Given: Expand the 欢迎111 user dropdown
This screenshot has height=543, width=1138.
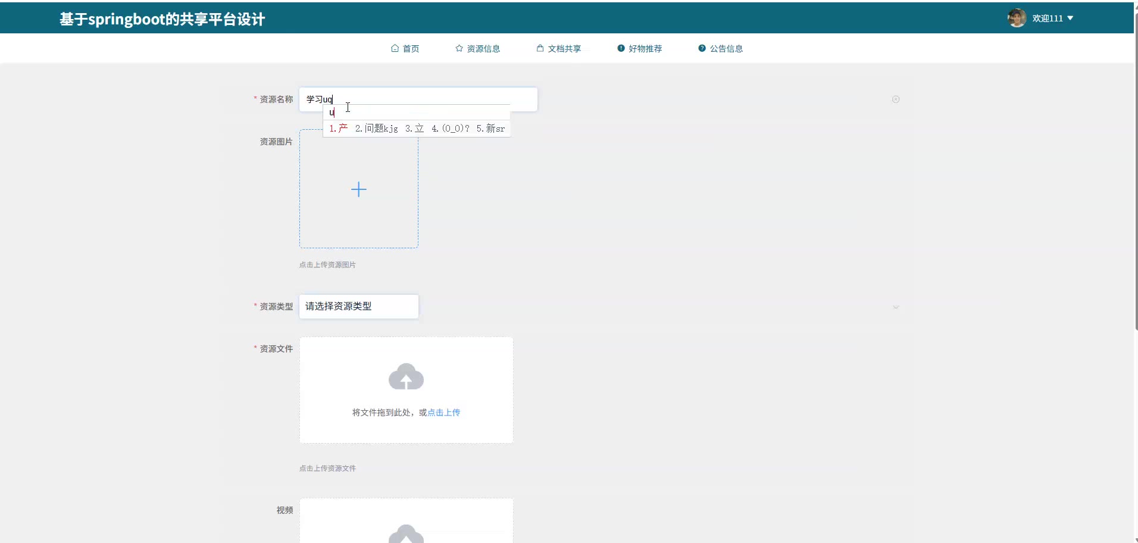Looking at the screenshot, I should (x=1052, y=18).
